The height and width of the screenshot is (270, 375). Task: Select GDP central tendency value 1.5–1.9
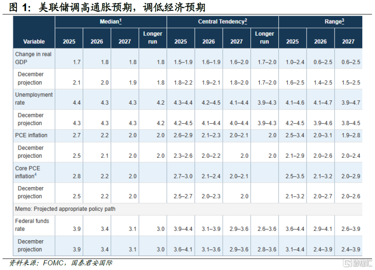(183, 62)
